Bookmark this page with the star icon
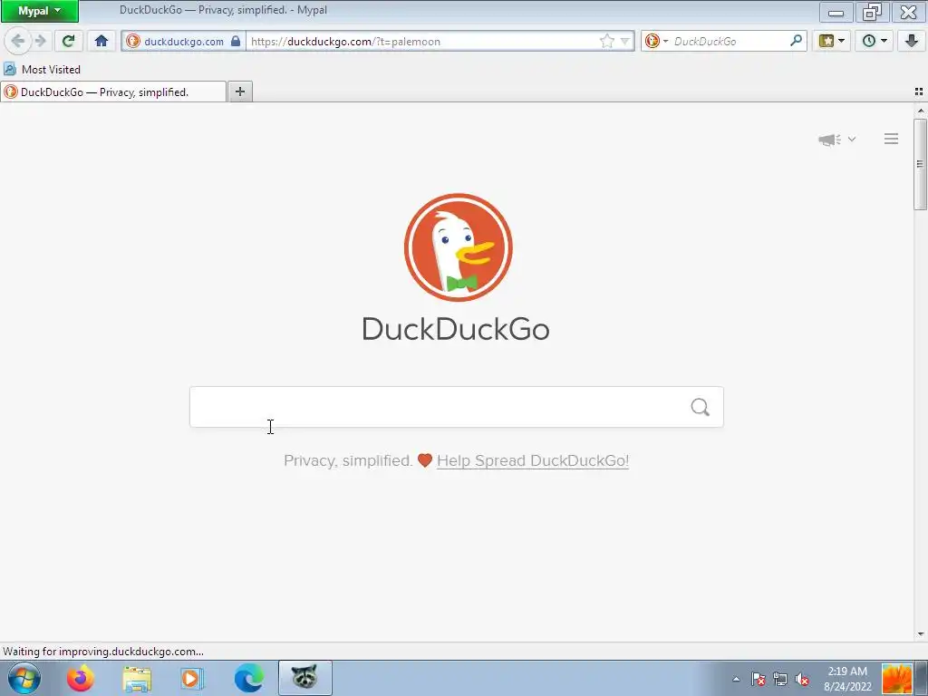This screenshot has width=928, height=696. click(606, 41)
